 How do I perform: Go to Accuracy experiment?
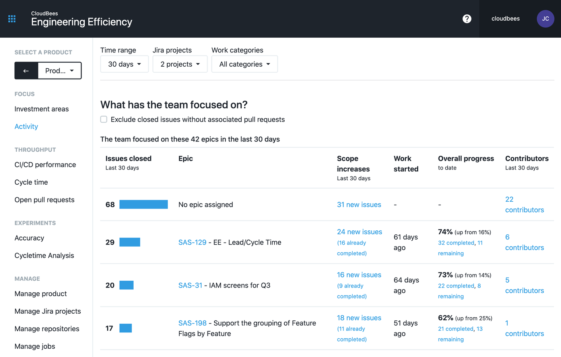pyautogui.click(x=29, y=238)
